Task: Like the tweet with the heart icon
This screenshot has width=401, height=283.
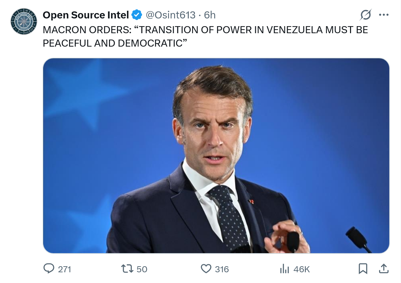Action: [x=206, y=269]
